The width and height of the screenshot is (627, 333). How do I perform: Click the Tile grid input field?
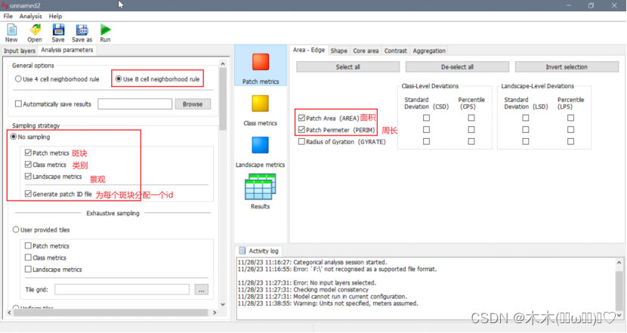(122, 290)
